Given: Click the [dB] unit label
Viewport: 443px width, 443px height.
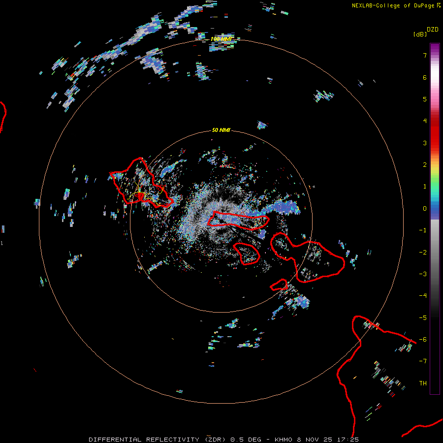Looking at the screenshot, I should [x=420, y=34].
